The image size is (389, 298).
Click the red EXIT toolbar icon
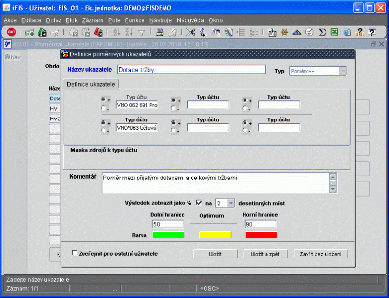click(10, 32)
